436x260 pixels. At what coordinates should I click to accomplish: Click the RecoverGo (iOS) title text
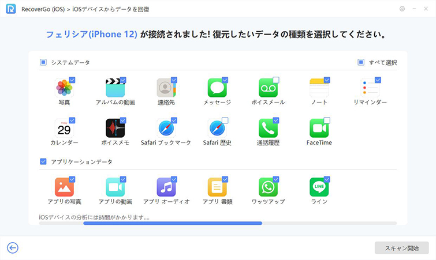pos(43,9)
